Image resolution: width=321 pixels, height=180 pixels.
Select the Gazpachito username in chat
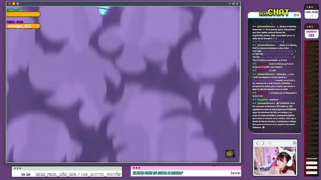pos(262,99)
